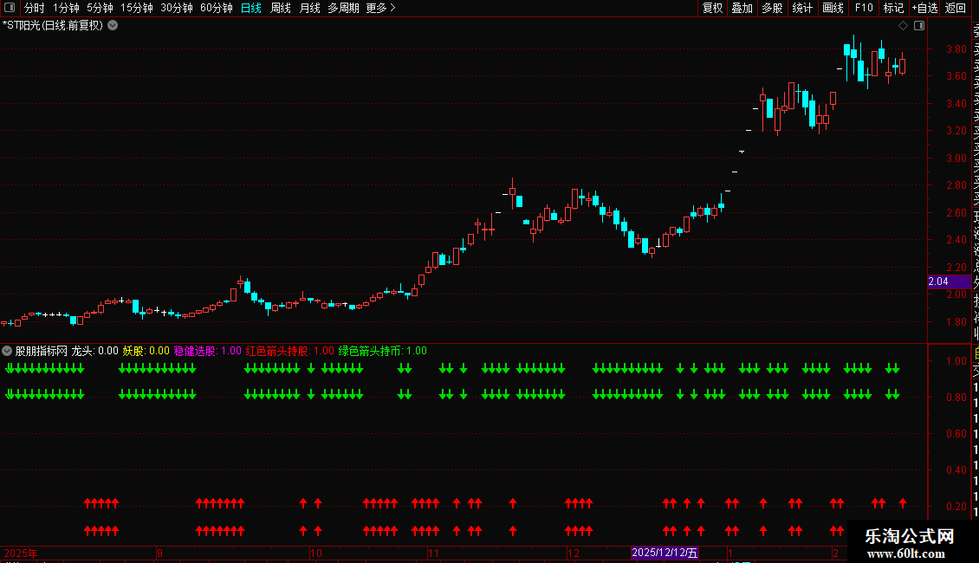Click the 稳健选股: 1.00 indicator value
The width and height of the screenshot is (979, 563).
point(207,351)
